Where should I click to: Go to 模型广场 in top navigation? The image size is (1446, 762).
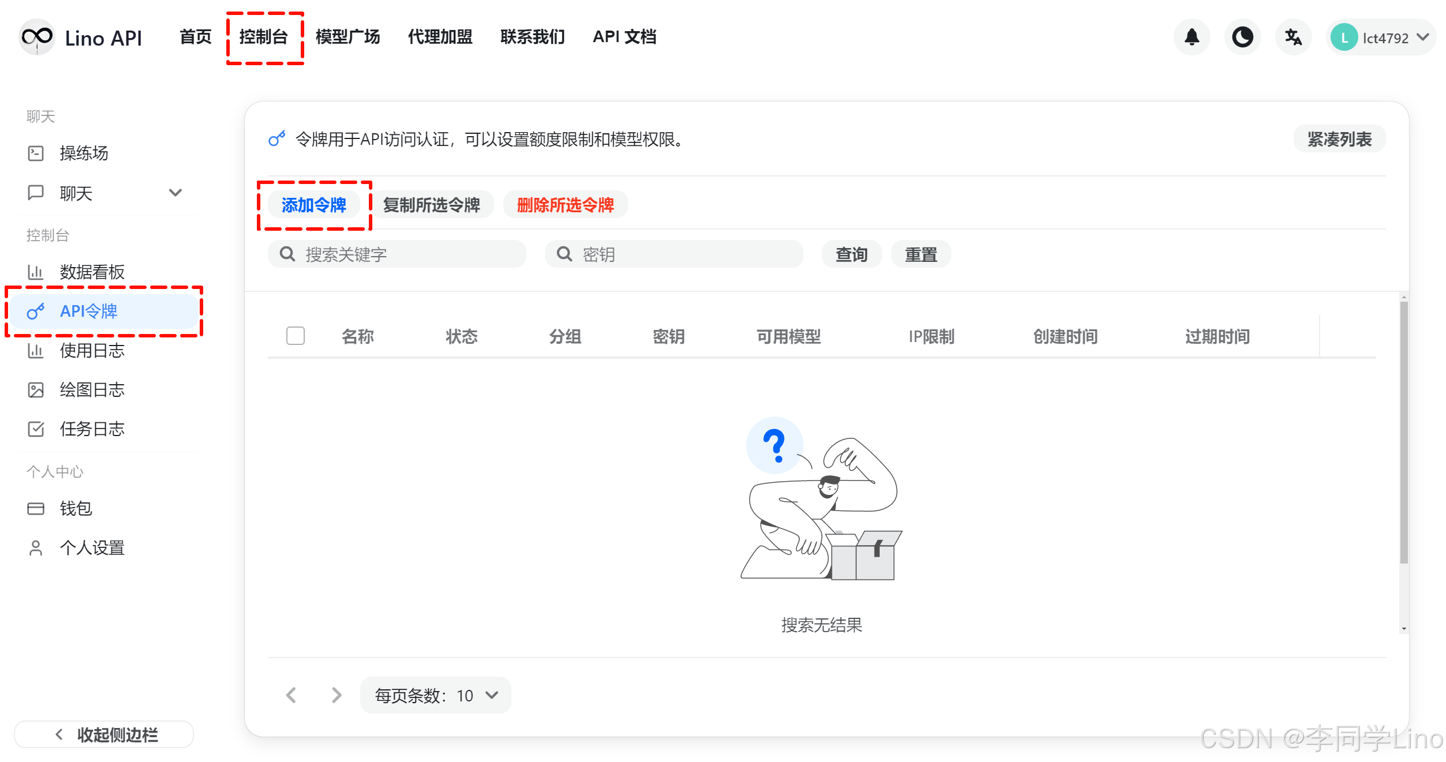pos(348,37)
